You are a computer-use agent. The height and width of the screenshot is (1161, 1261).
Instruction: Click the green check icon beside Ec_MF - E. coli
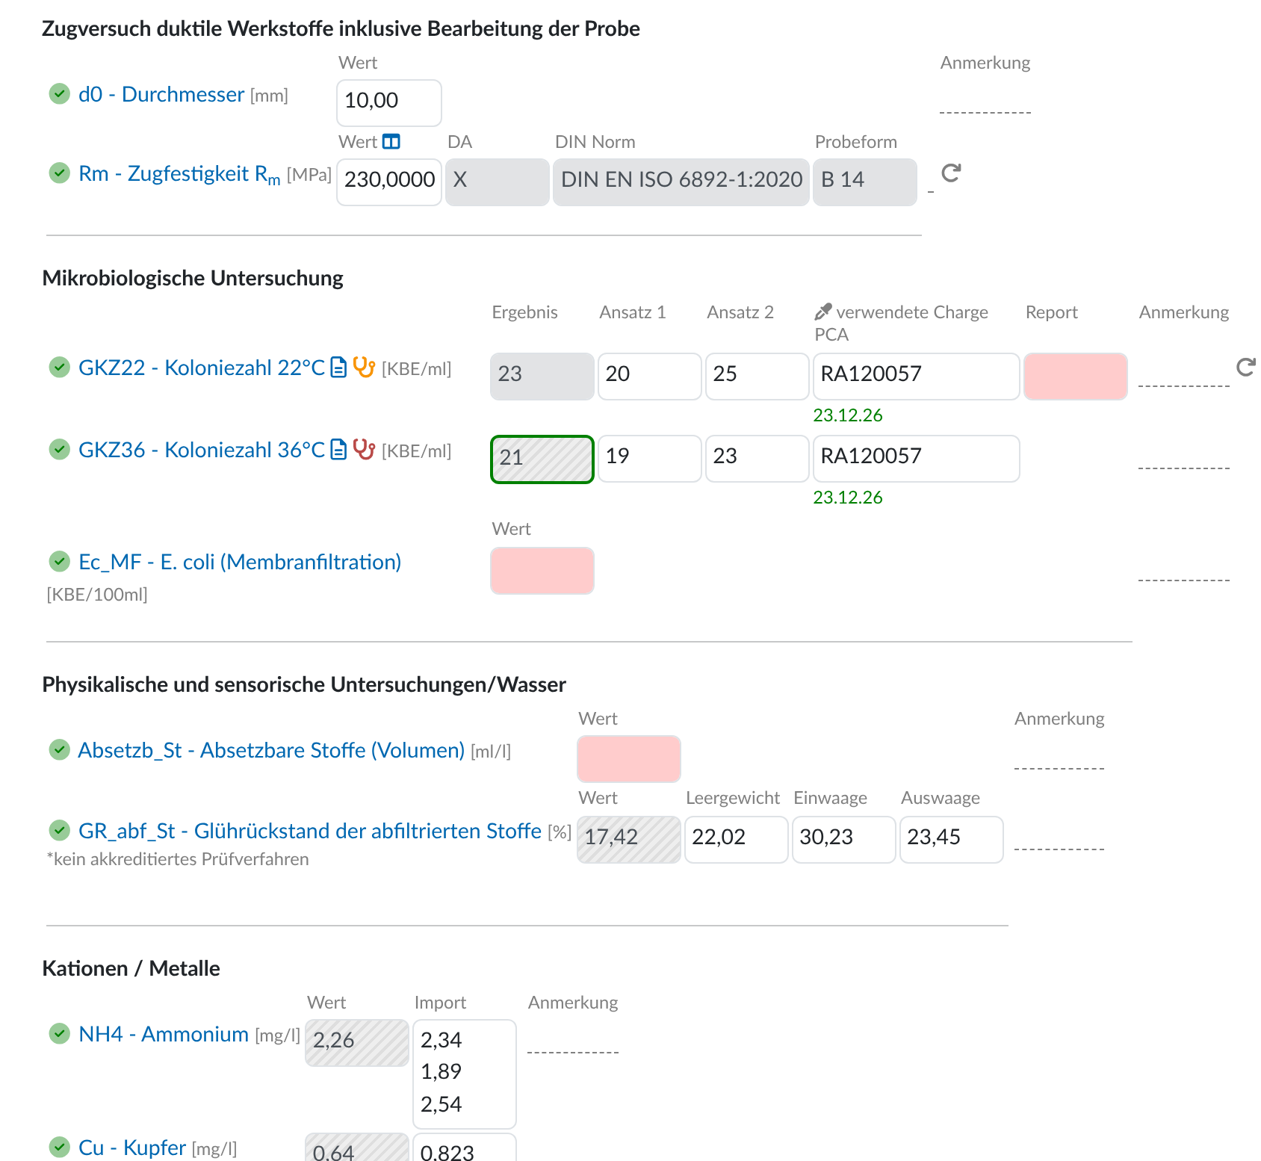pyautogui.click(x=59, y=562)
